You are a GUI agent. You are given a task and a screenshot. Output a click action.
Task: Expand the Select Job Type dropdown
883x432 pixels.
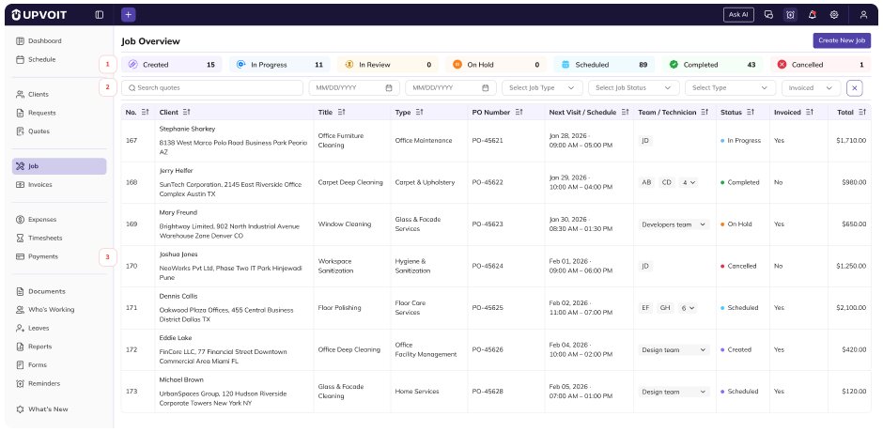coord(542,87)
